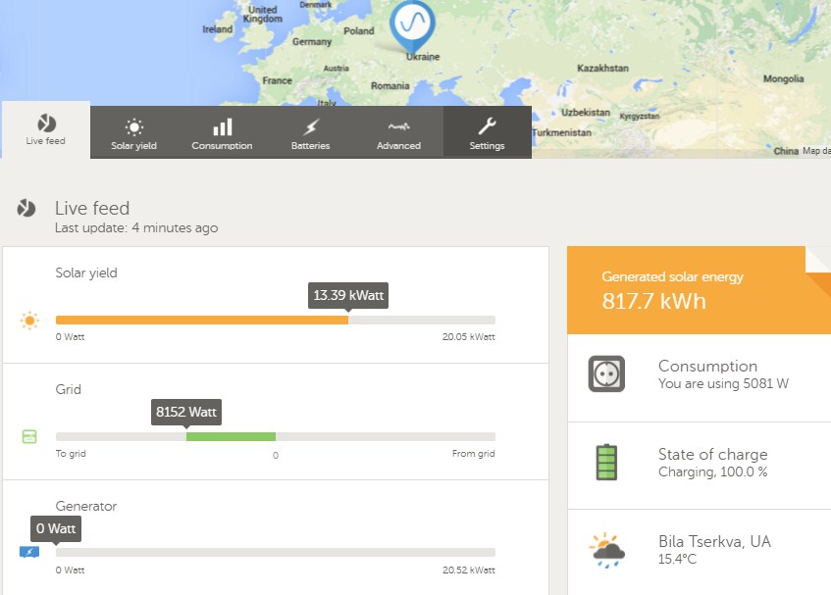Switch to the Solar yield tab

pos(133,133)
